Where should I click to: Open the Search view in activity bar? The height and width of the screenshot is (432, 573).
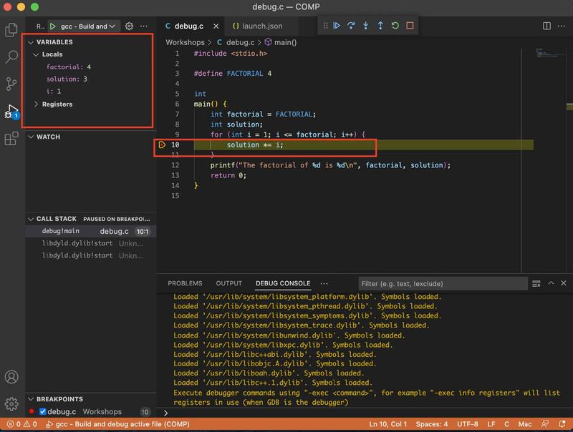tap(11, 57)
